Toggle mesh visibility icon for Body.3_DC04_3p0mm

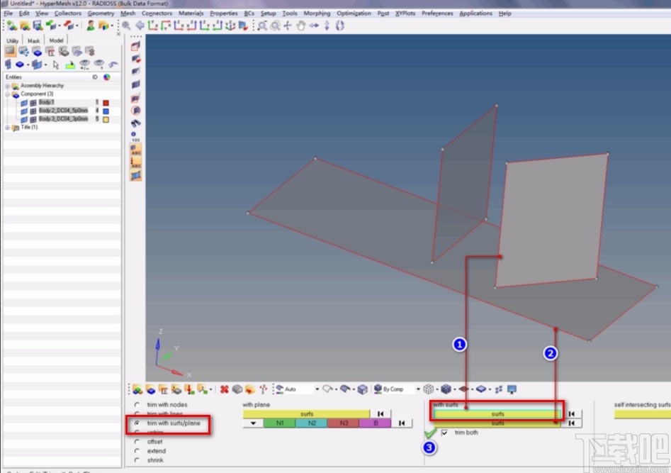(33, 119)
